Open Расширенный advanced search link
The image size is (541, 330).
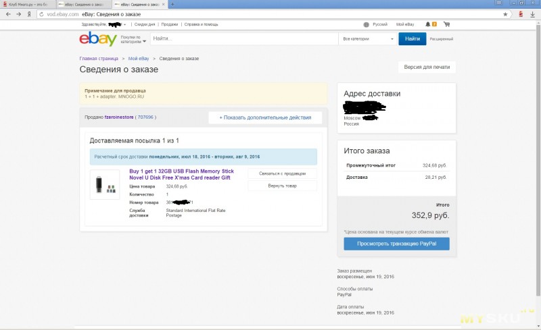[442, 39]
